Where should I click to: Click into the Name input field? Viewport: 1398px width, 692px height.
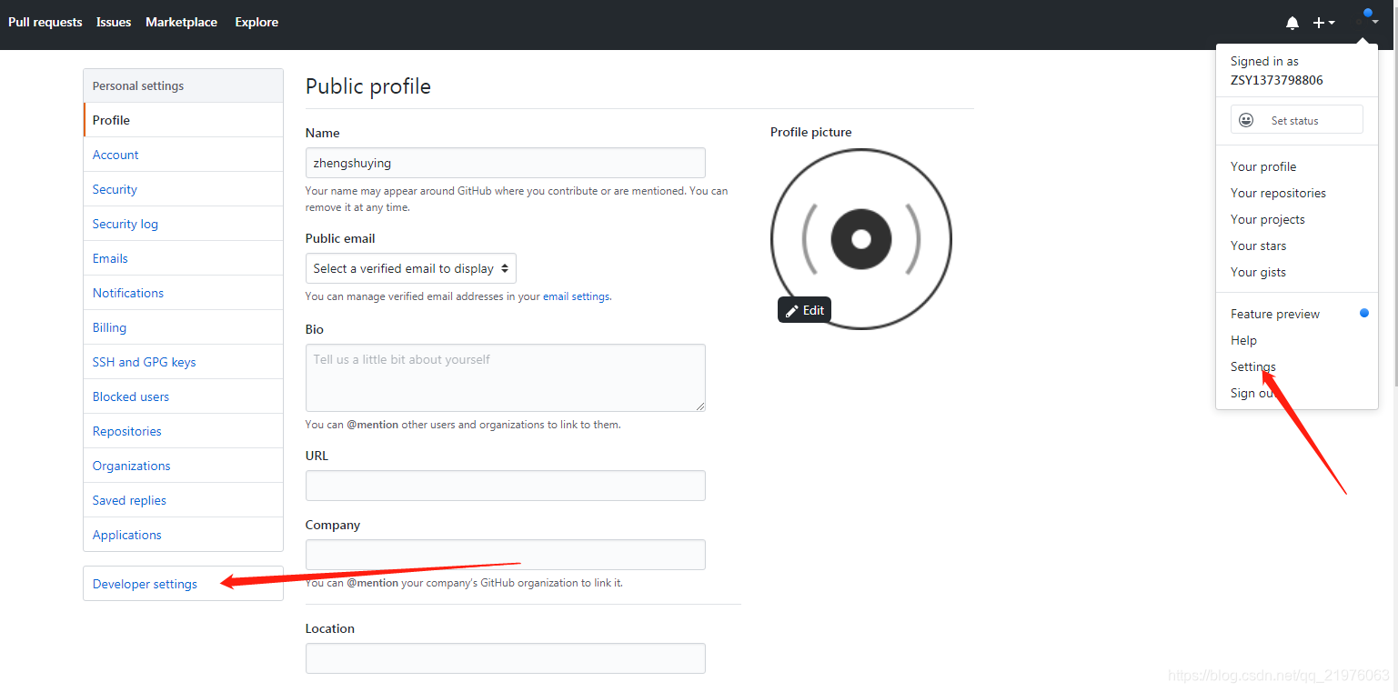click(506, 163)
